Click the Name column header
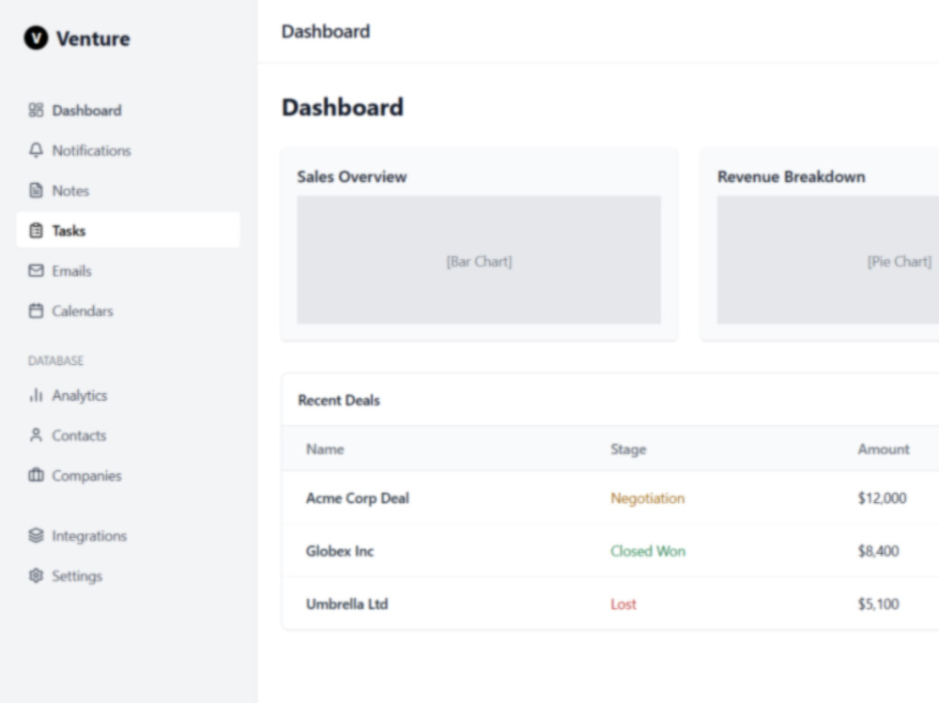The height and width of the screenshot is (703, 939). coord(325,449)
